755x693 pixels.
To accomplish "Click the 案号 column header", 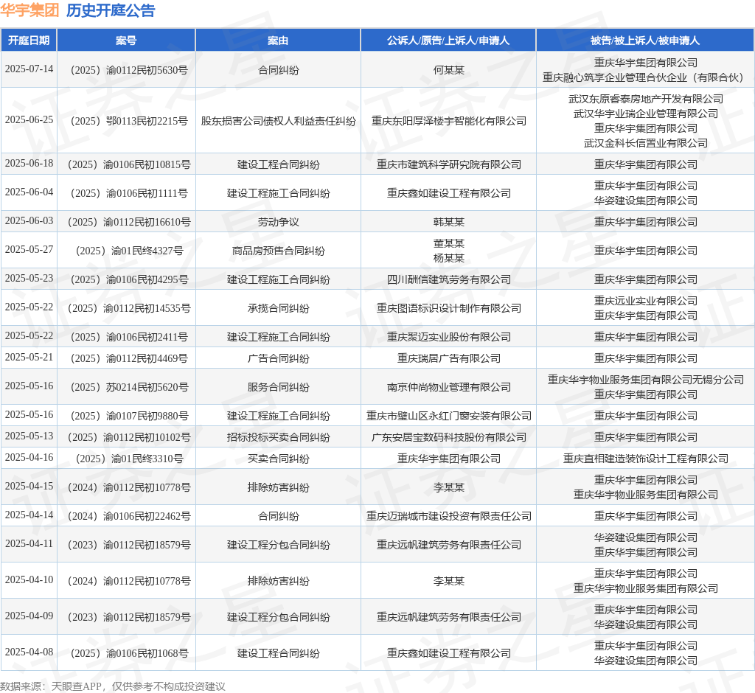I will click(126, 41).
